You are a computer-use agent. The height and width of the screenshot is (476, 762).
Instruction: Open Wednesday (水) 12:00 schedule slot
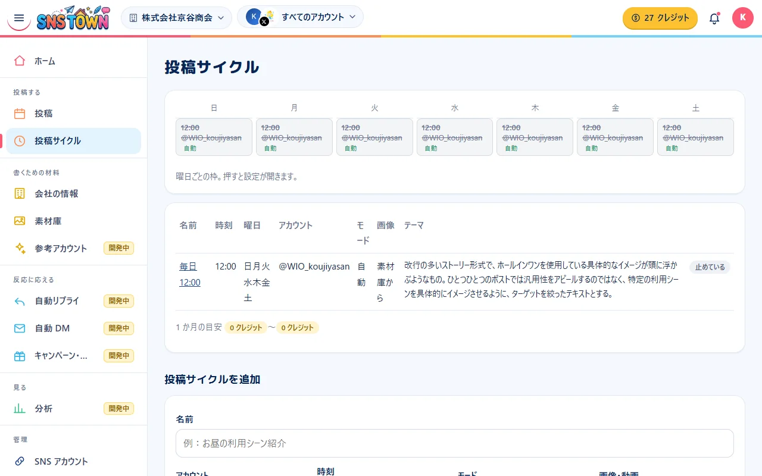pos(455,137)
